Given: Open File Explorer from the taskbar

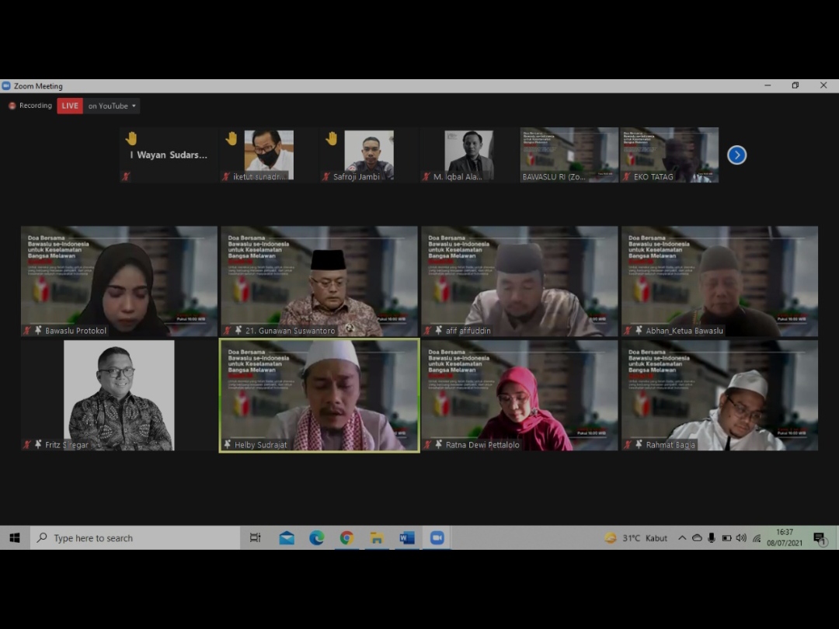Looking at the screenshot, I should click(x=377, y=538).
